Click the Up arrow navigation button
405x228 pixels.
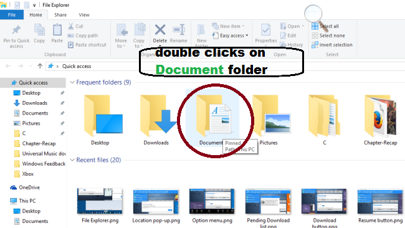coord(40,66)
